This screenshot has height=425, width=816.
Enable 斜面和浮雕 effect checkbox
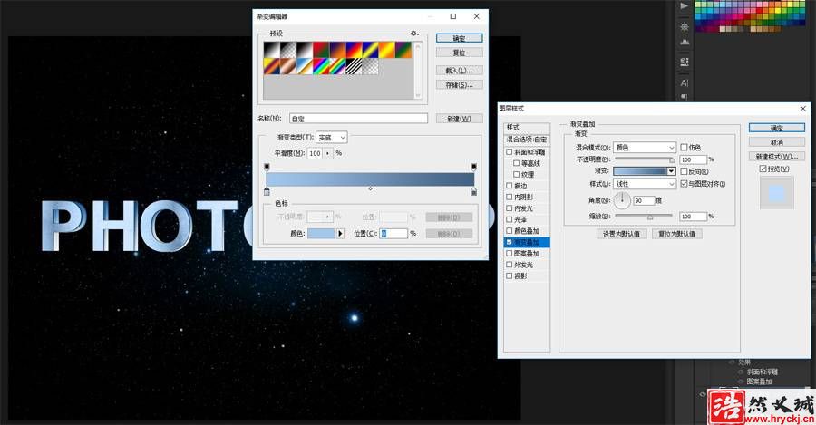510,152
